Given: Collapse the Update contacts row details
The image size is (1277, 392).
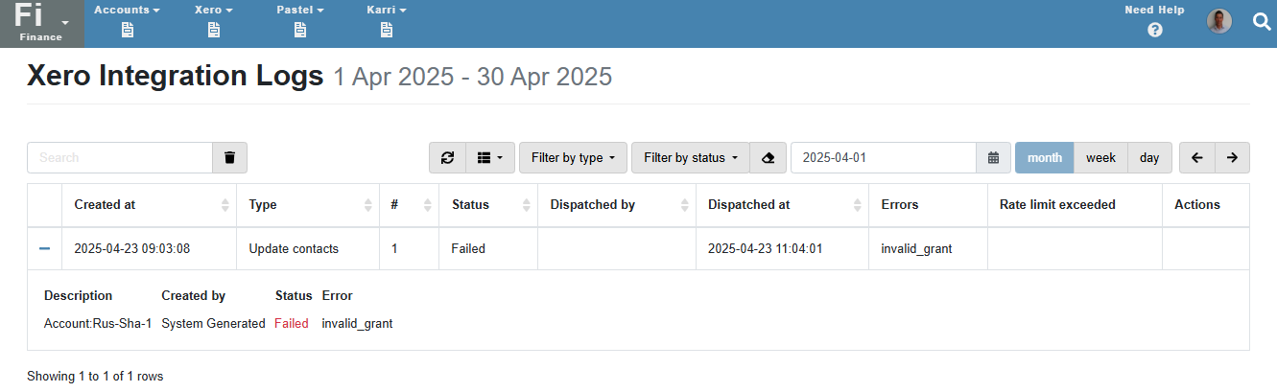Looking at the screenshot, I should click(x=44, y=249).
